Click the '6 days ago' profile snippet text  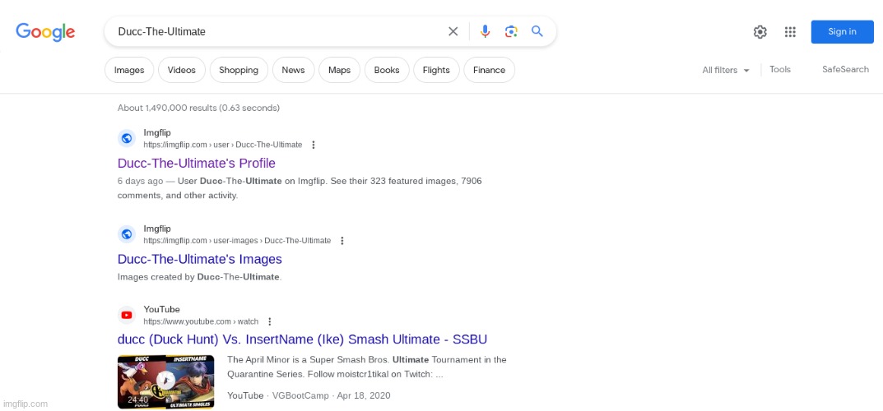(300, 188)
